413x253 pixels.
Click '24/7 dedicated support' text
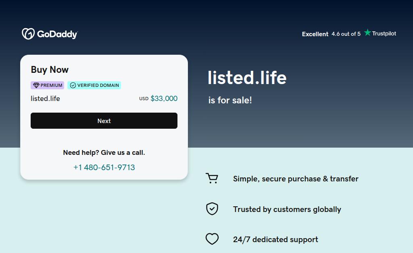coord(275,240)
